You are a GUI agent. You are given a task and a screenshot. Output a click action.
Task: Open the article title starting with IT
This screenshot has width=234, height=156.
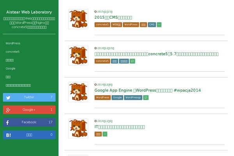pos(120,127)
